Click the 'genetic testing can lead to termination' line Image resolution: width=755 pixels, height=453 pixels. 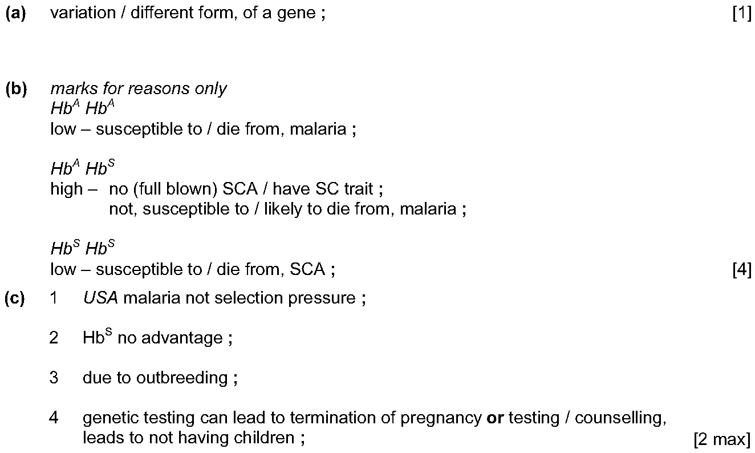tap(375, 418)
